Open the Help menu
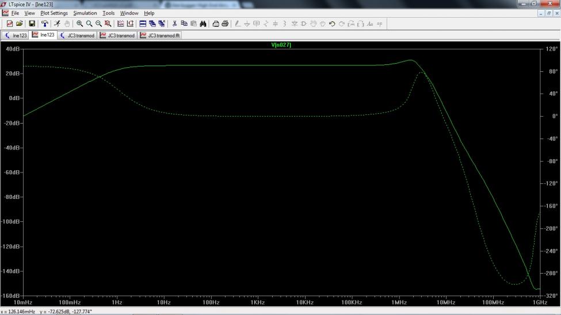The height and width of the screenshot is (315, 561). [x=149, y=13]
